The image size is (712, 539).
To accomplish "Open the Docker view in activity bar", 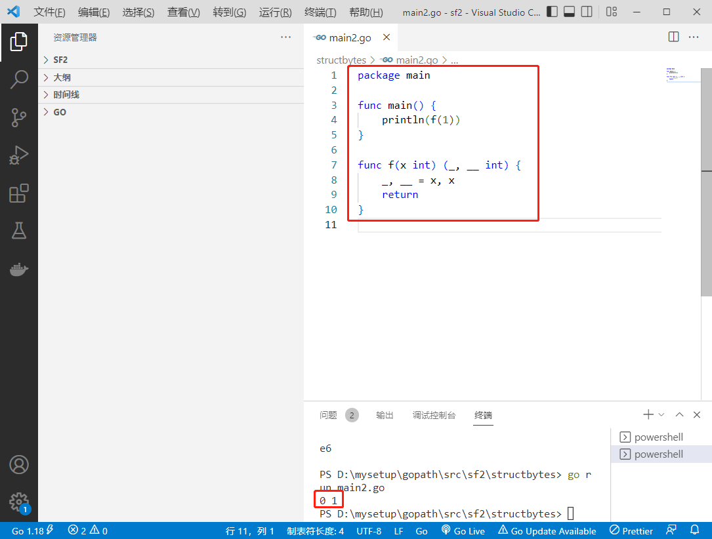I will click(19, 269).
